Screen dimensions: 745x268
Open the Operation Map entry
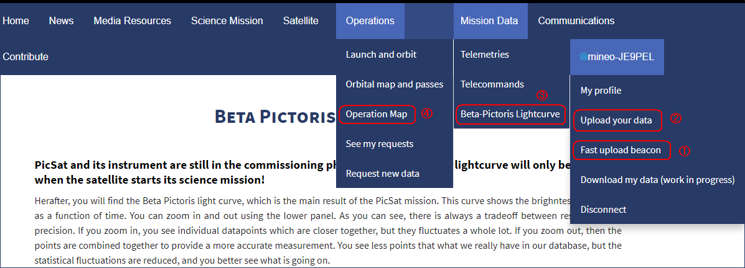point(377,114)
